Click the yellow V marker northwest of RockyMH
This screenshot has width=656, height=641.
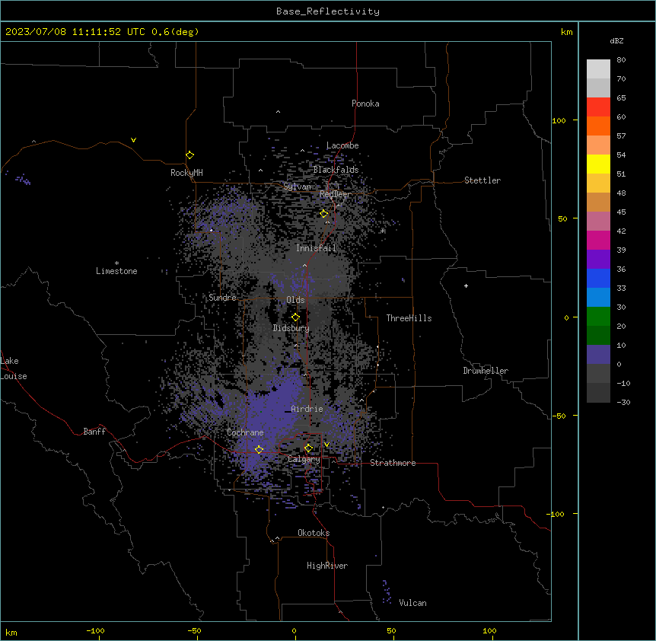tap(133, 140)
